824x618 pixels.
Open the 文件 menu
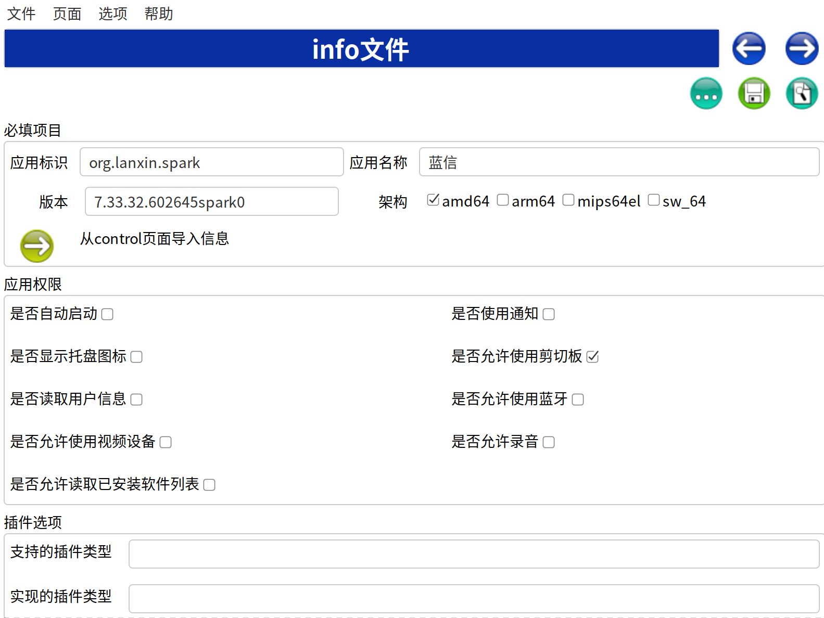click(x=21, y=14)
